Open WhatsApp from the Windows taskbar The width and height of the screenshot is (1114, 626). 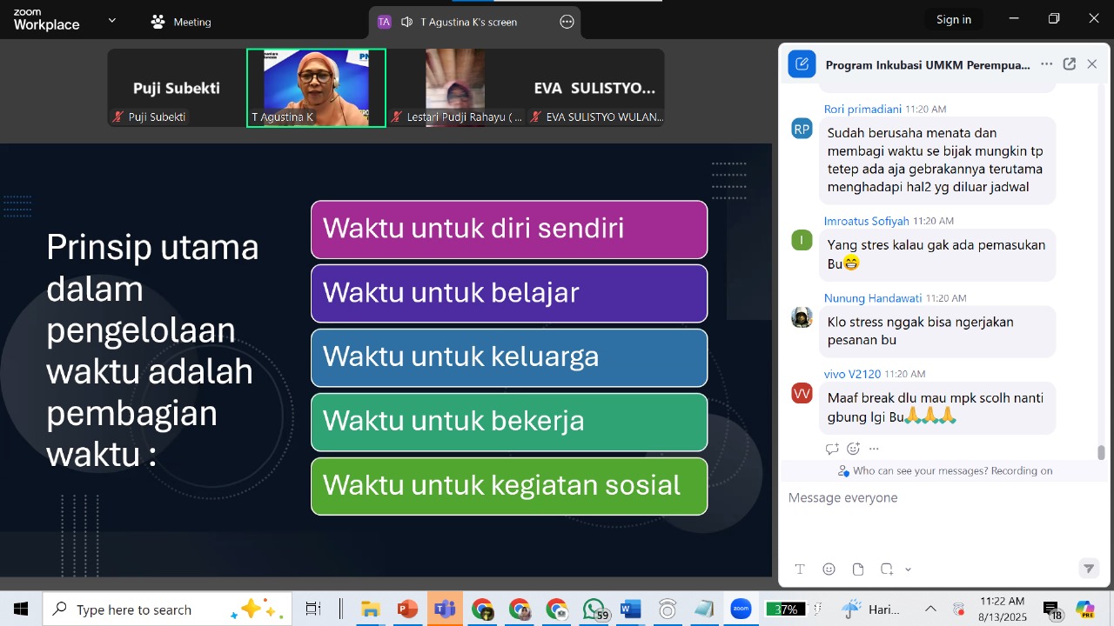point(594,609)
